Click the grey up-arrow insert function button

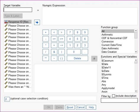pos(94,59)
